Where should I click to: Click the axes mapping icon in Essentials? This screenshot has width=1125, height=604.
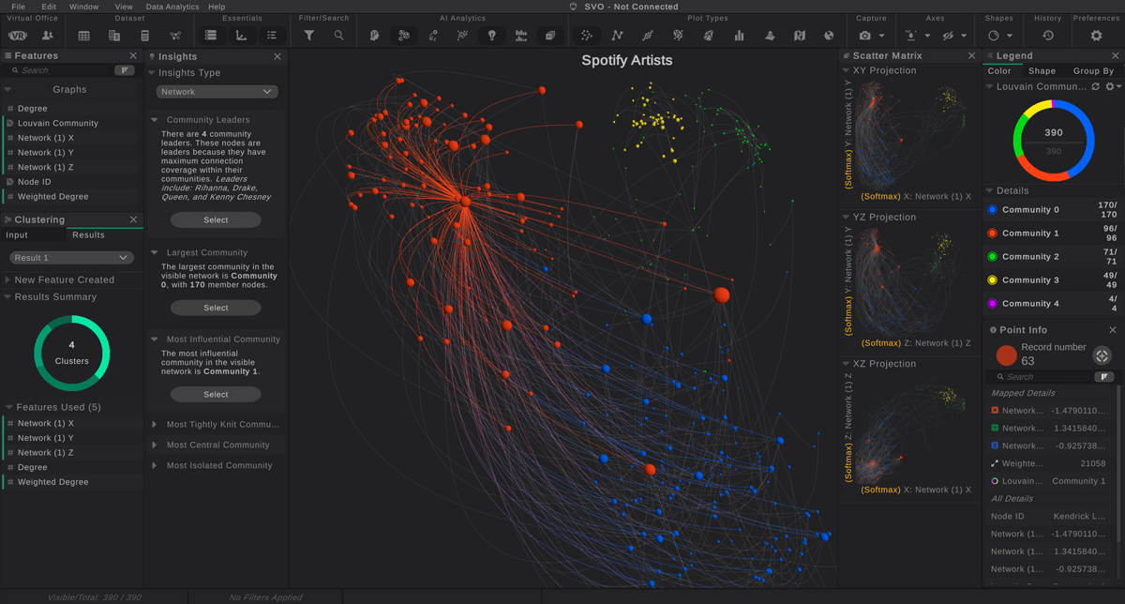[241, 36]
